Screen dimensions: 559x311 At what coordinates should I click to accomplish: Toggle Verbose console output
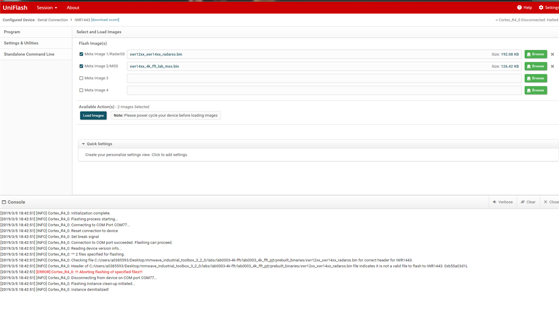[x=503, y=202]
